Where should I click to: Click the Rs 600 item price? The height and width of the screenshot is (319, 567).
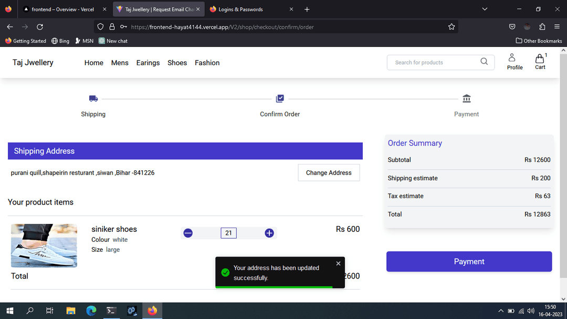coord(348,229)
